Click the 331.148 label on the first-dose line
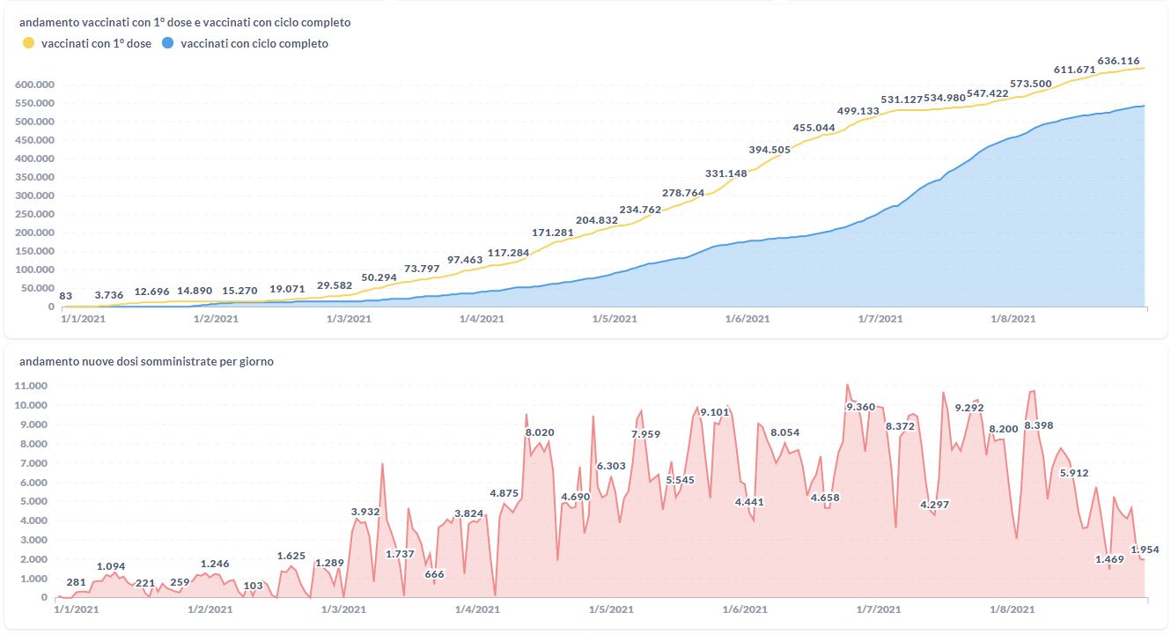 (x=726, y=174)
